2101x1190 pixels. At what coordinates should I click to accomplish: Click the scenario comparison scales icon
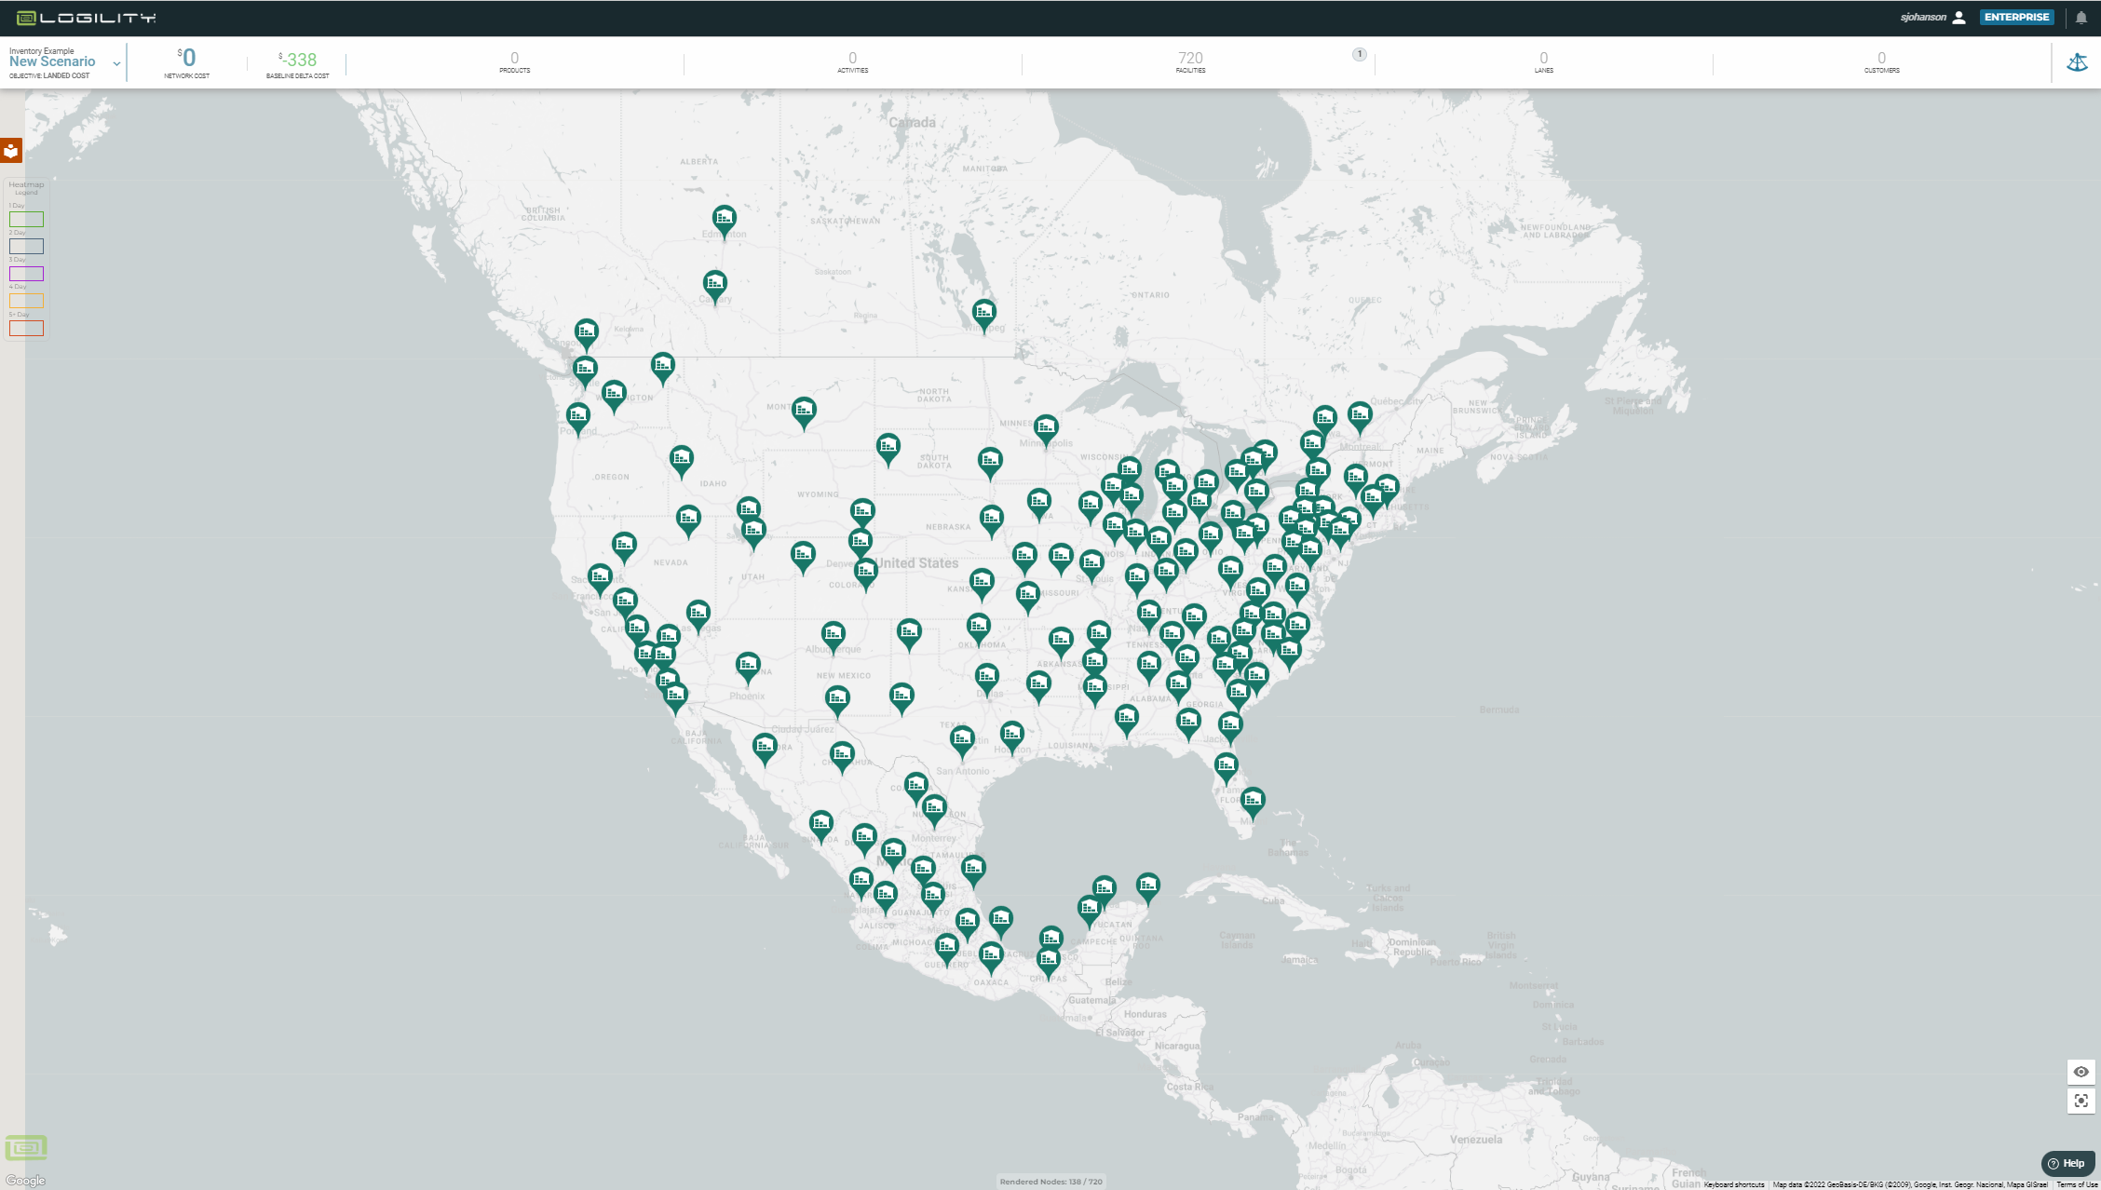[2077, 62]
